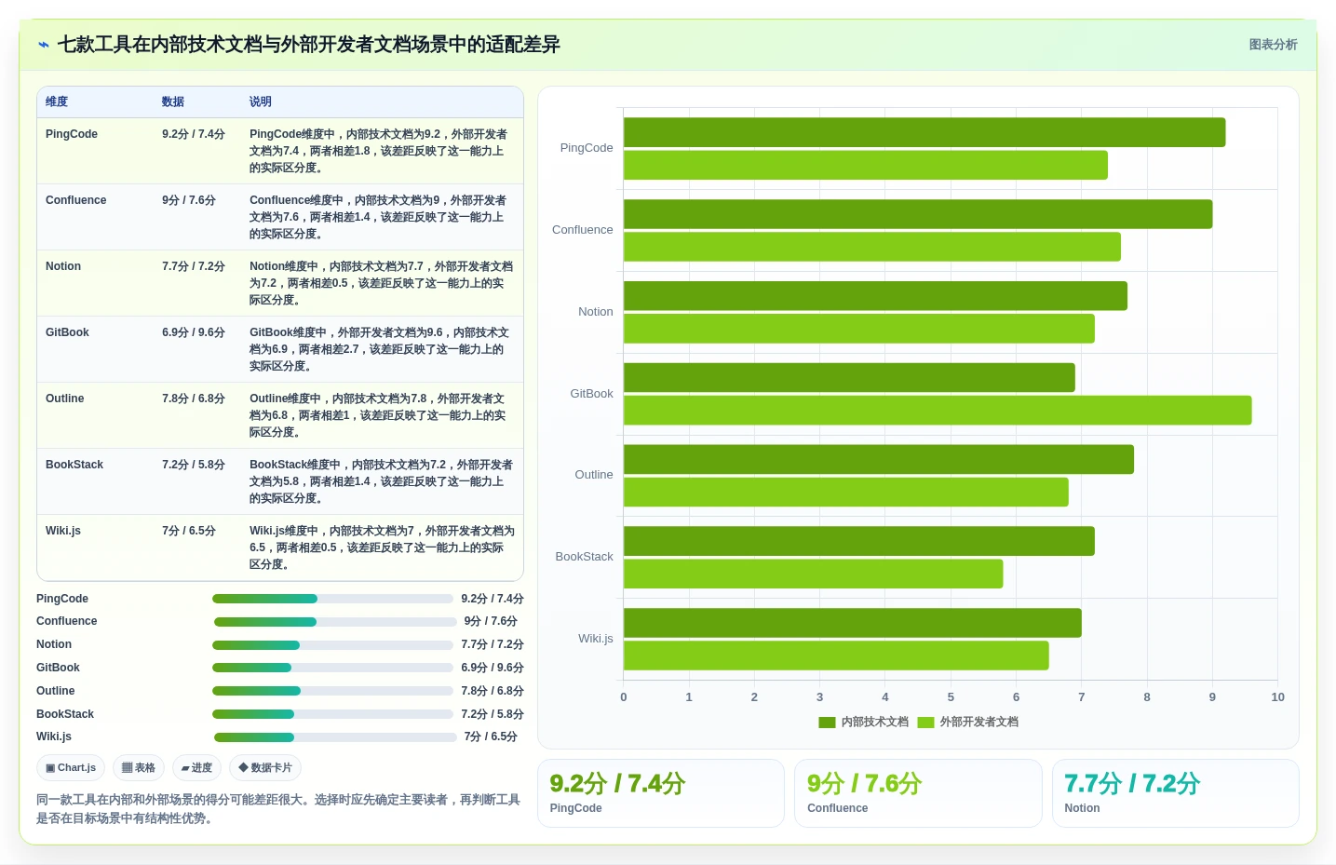Image resolution: width=1336 pixels, height=865 pixels.
Task: Click Notion dark green chart bar
Action: tap(875, 296)
